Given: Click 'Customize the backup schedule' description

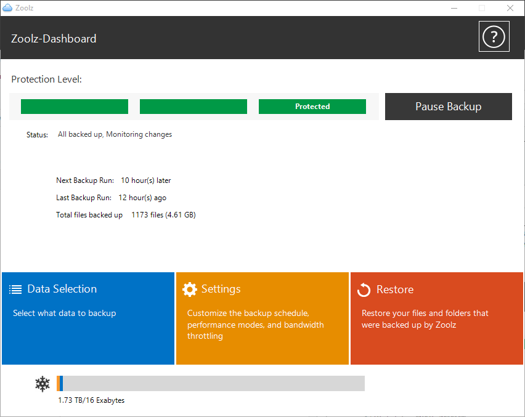Looking at the screenshot, I should (x=256, y=325).
